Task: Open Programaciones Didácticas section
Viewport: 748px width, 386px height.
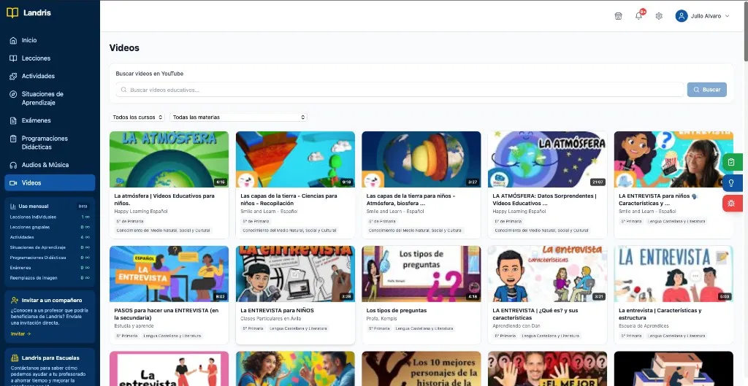Action: (50, 143)
